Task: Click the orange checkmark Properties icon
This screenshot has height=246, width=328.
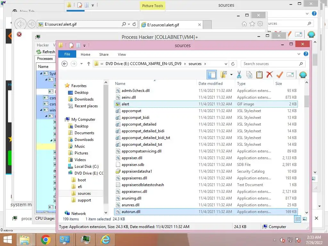Action: point(280,75)
